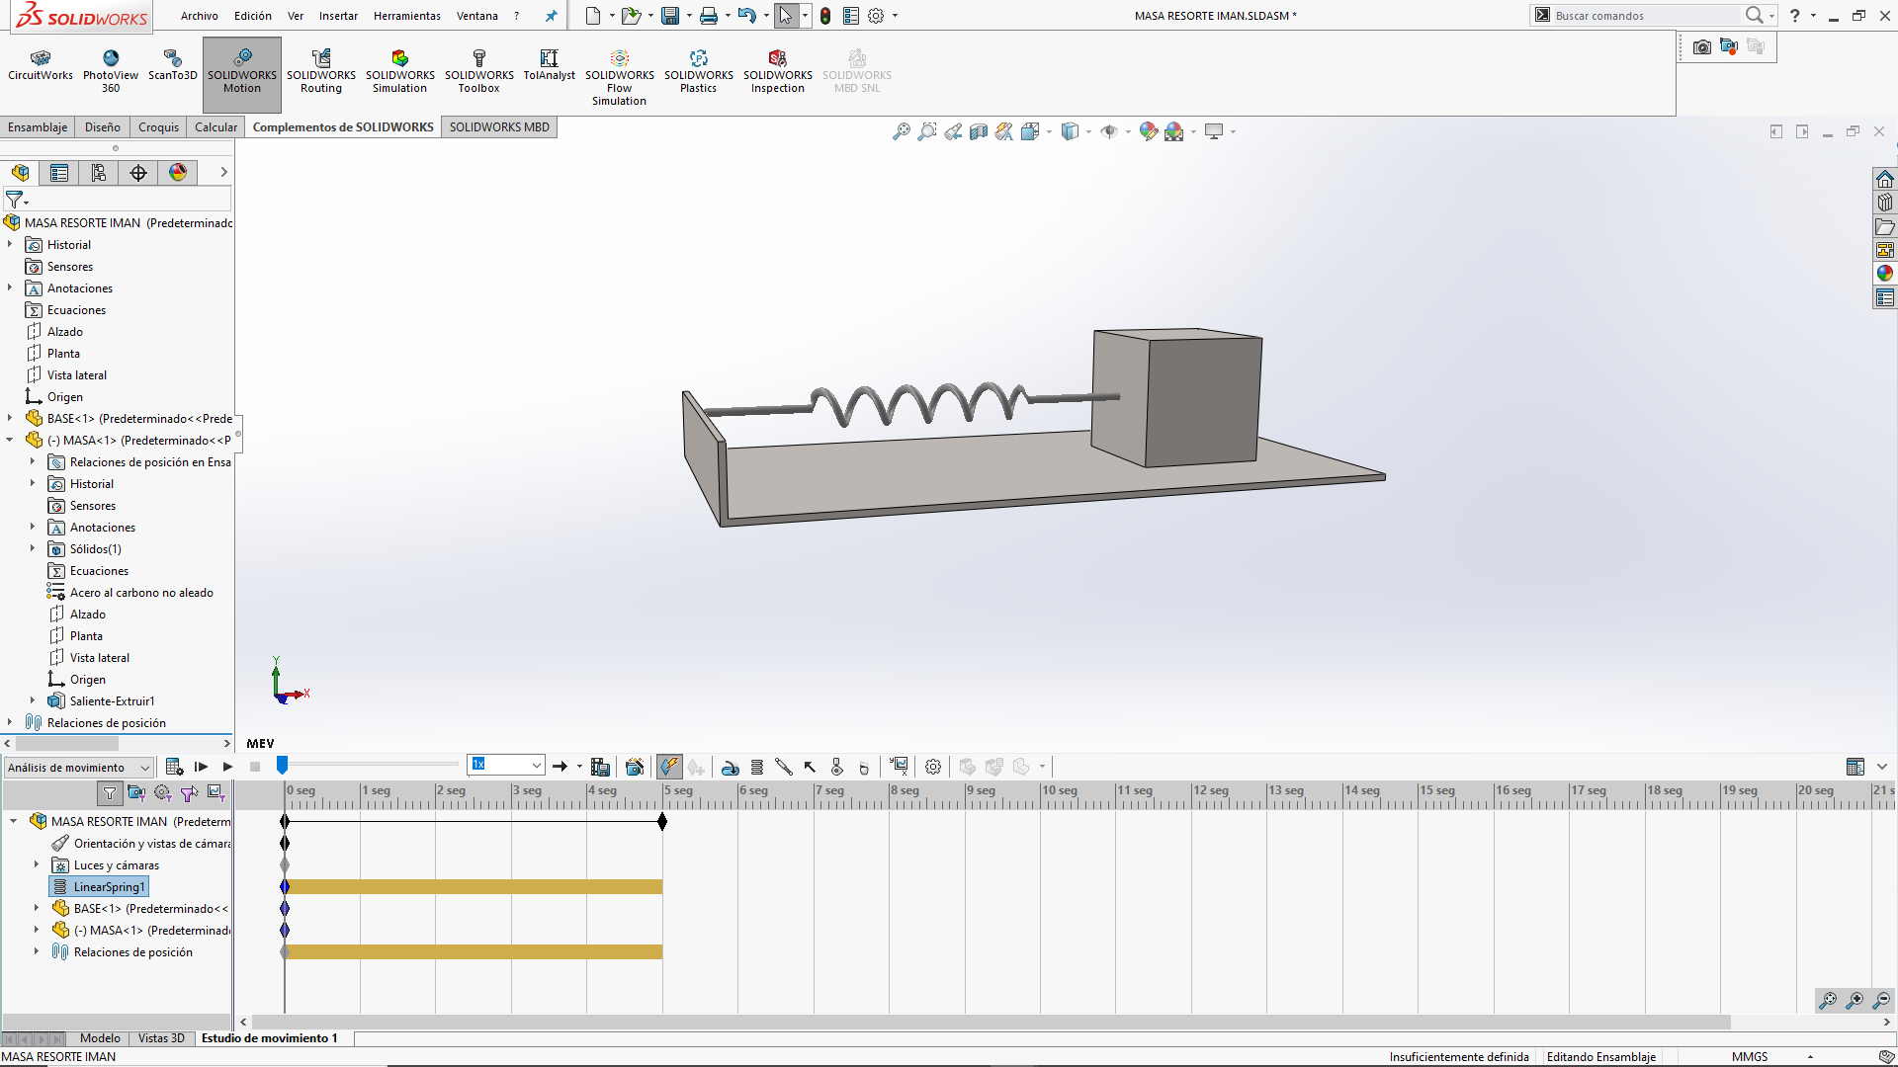Play the motion study from start
Viewport: 1898px width, 1067px height.
(201, 767)
